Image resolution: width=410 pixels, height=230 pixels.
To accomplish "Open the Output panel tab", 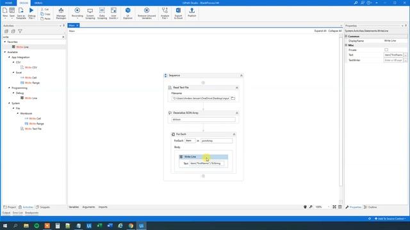I will tap(6, 213).
